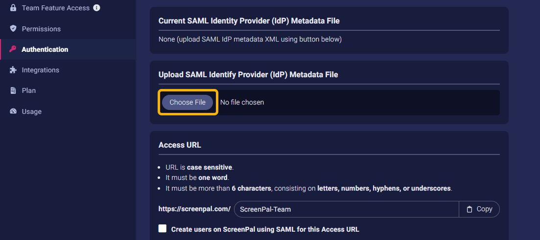Viewport: 540px width, 240px height.
Task: Click the puzzle piece Integrations icon
Action: point(13,70)
